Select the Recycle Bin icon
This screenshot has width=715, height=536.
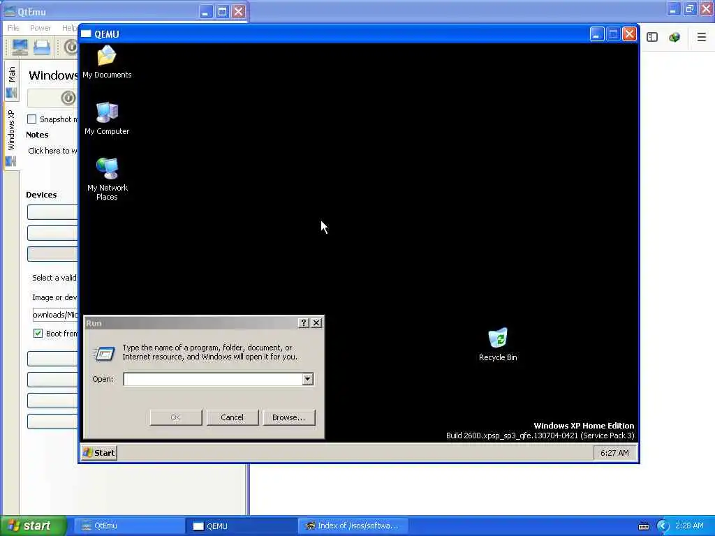pos(497,345)
